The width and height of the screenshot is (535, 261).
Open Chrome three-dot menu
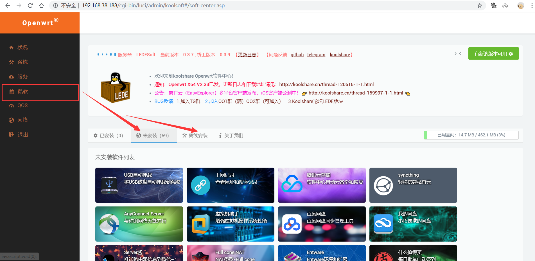point(532,5)
